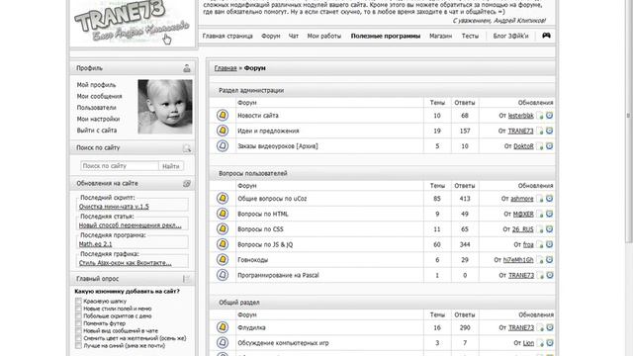This screenshot has height=356, width=633.
Task: Click the clock icon in Общие вопросы по uCoz row
Action: (550, 199)
